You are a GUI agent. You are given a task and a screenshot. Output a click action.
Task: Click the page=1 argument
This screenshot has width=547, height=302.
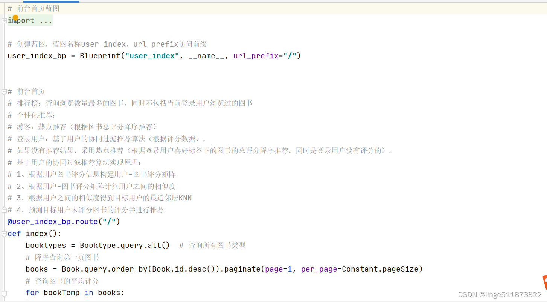(x=279, y=269)
